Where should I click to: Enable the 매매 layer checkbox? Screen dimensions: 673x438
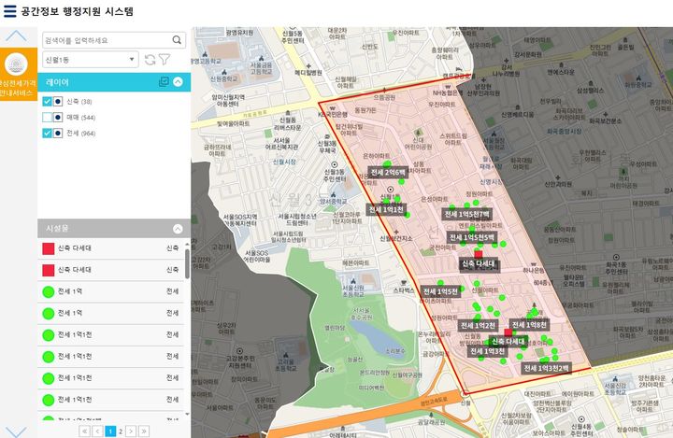pyautogui.click(x=48, y=117)
